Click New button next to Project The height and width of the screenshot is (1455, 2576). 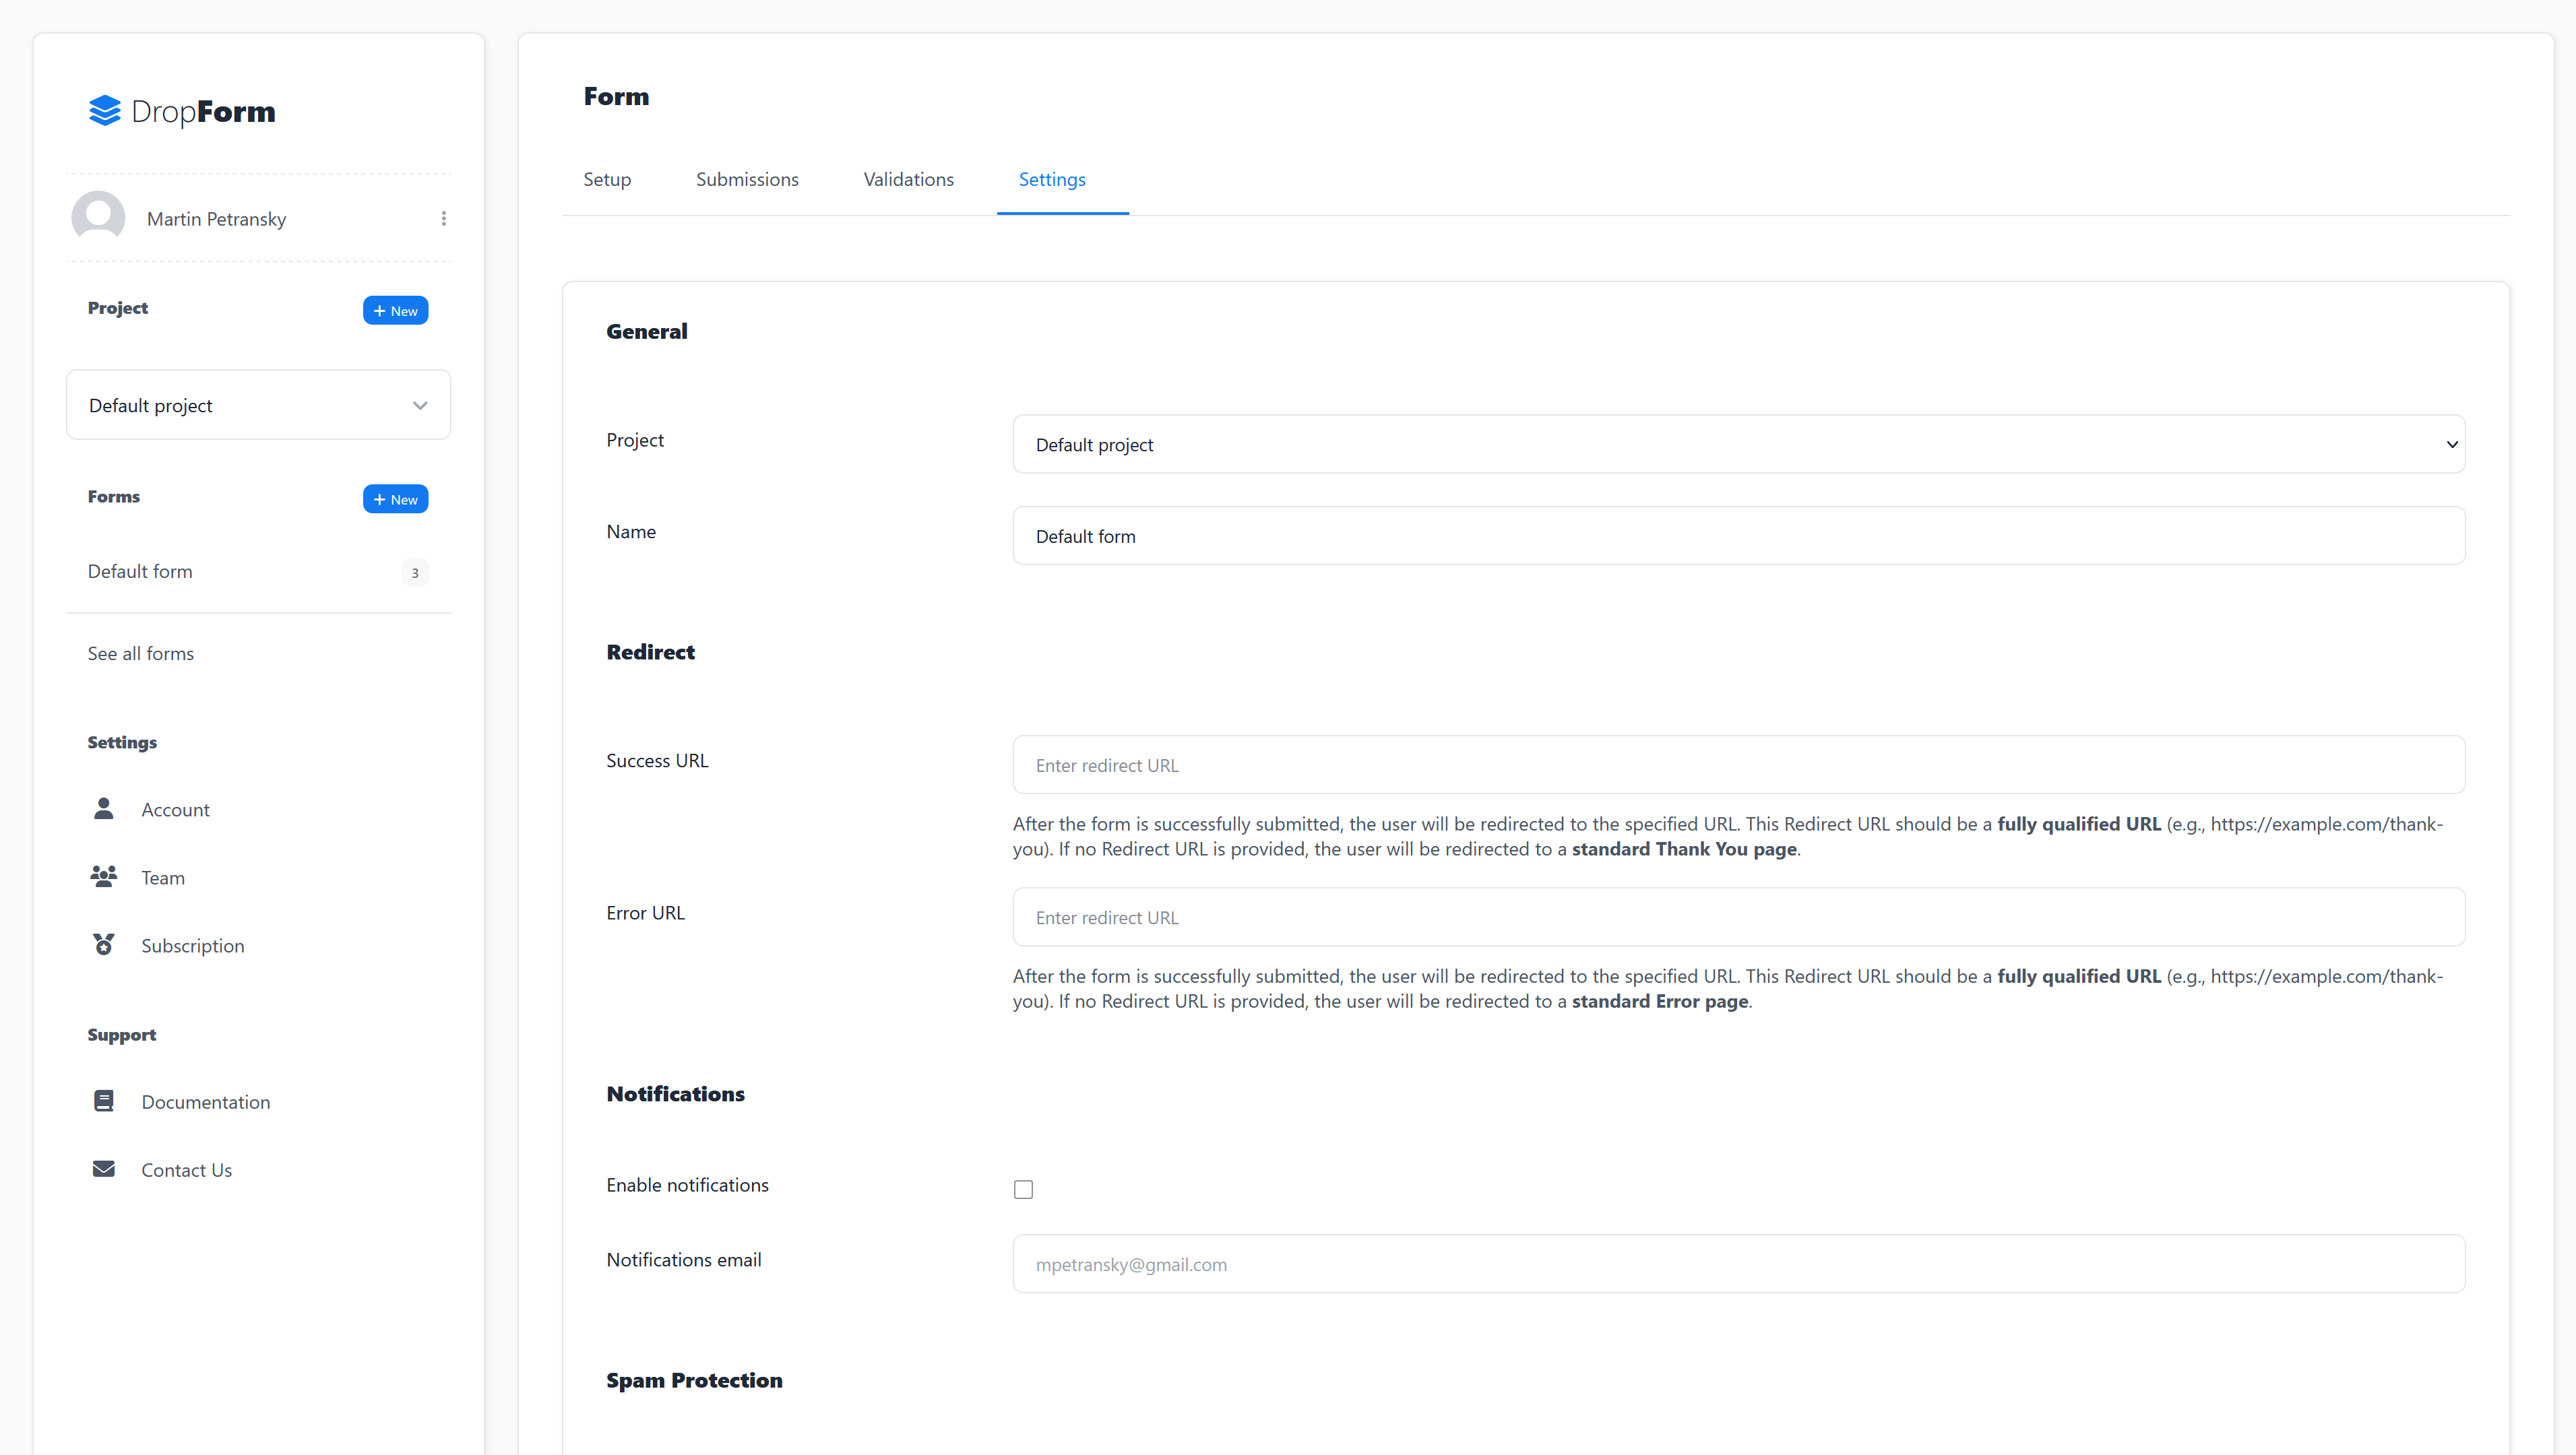395,310
